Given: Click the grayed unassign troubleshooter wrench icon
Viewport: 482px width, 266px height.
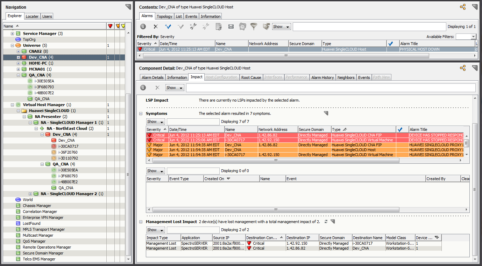Looking at the screenshot, I should coord(206,27).
